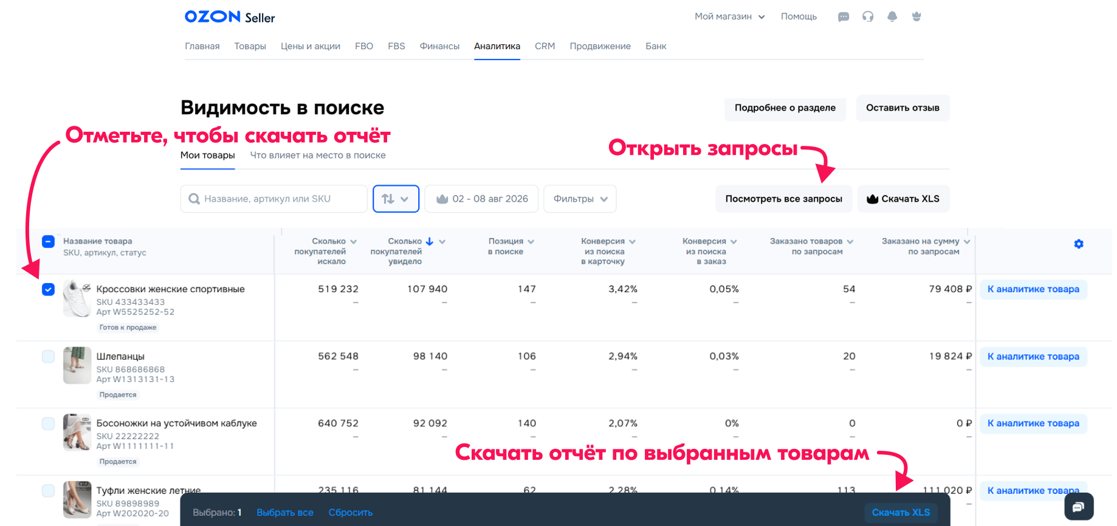Open К аналитике товара for Шлепанцы
The height and width of the screenshot is (526, 1117).
[1033, 357]
